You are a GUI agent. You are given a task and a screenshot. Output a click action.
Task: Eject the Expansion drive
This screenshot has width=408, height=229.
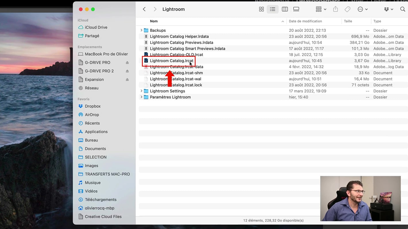point(127,80)
